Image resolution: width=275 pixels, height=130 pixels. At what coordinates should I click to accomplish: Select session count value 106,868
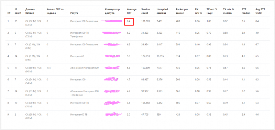tap(145, 103)
